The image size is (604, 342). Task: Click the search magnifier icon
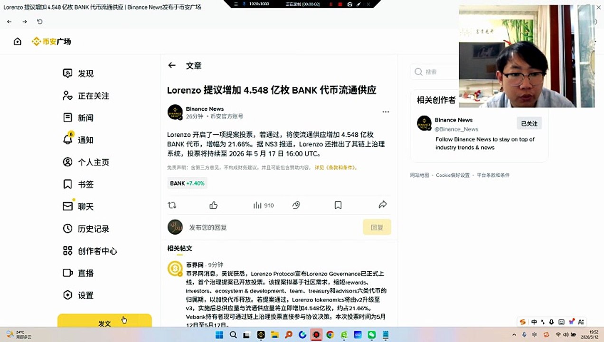pyautogui.click(x=418, y=72)
